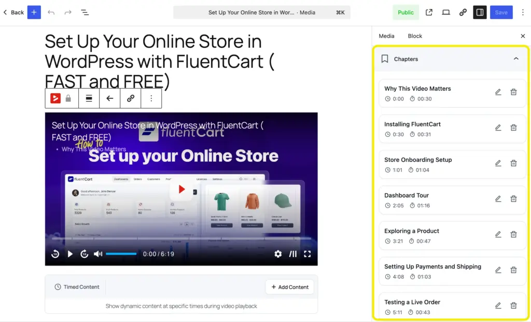Edit the Setting Up Payments and Shipping chapter
The height and width of the screenshot is (322, 531).
pos(498,270)
